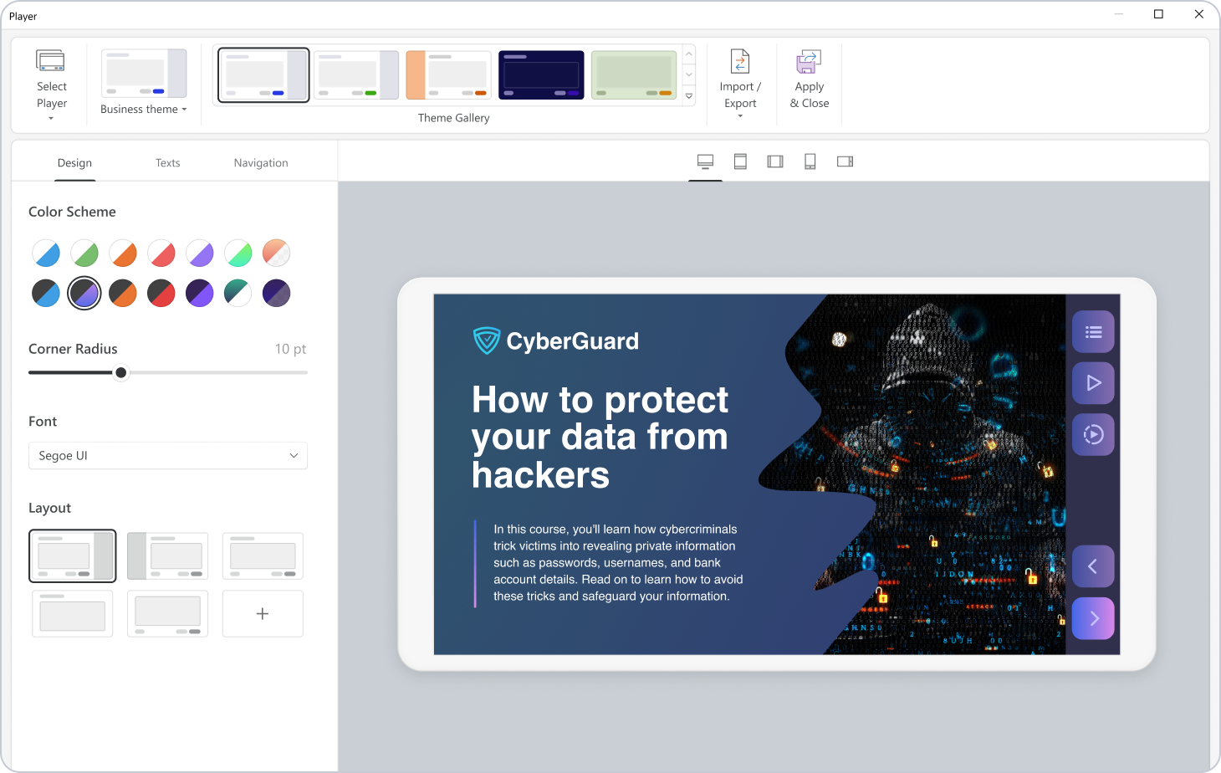Switch preview to tablet portrait view
The width and height of the screenshot is (1221, 773).
740,161
